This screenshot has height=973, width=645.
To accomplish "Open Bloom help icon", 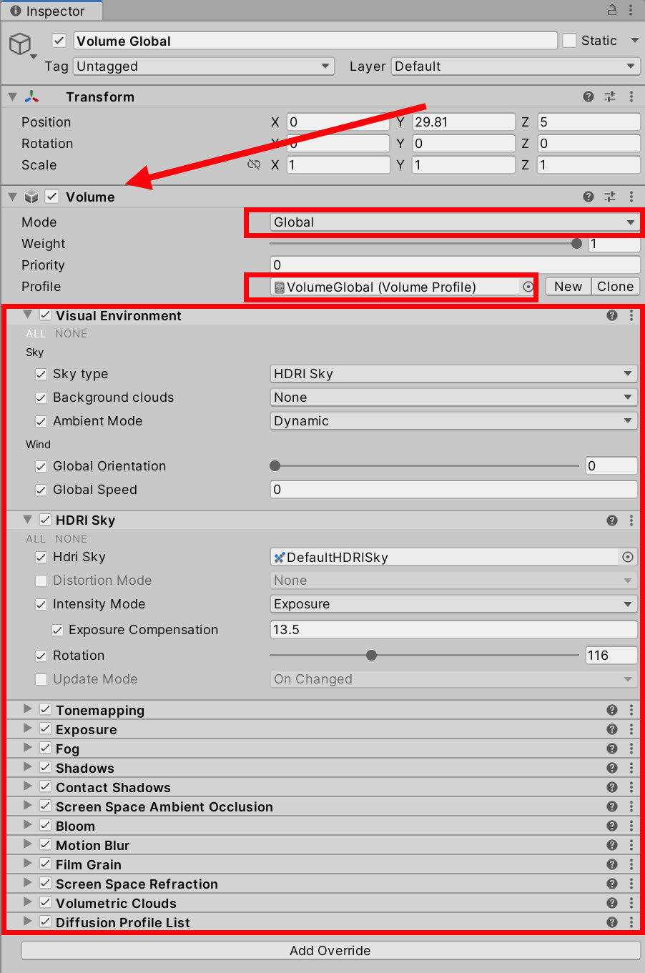I will [x=612, y=826].
